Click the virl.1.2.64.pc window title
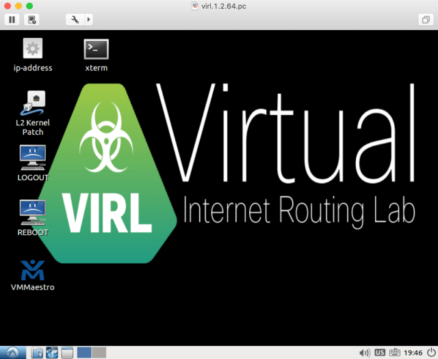Screen dimensions: 438x359 coord(224,6)
